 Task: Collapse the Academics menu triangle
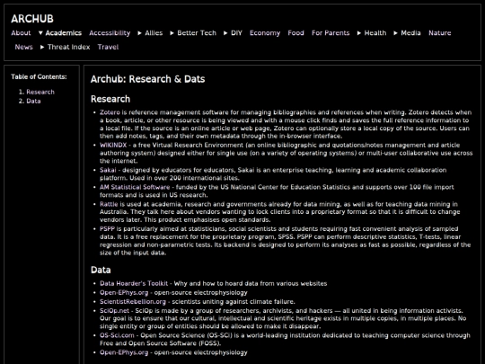click(40, 33)
